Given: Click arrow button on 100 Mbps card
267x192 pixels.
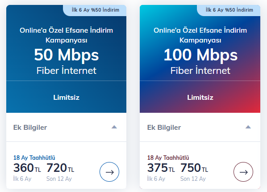Looking at the screenshot, I should point(243,172).
